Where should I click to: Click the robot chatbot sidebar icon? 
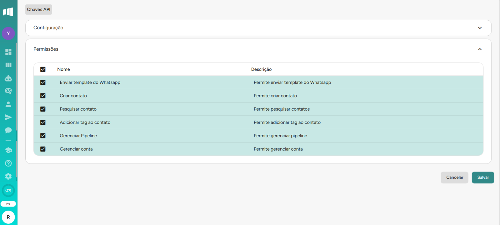point(8,78)
